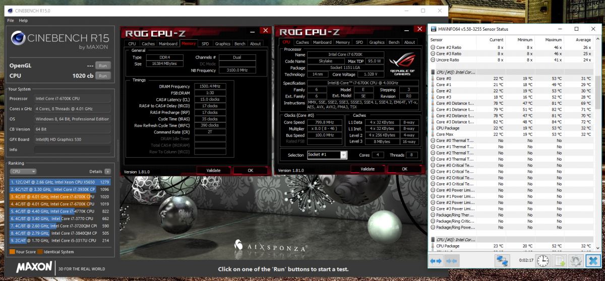Image resolution: width=605 pixels, height=281 pixels.
Task: Run the CPU benchmark
Action: click(x=103, y=76)
